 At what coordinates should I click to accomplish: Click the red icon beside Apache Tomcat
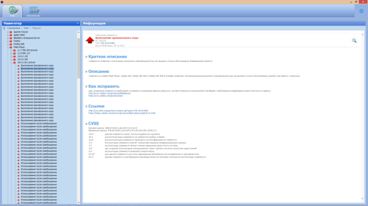click(11, 32)
